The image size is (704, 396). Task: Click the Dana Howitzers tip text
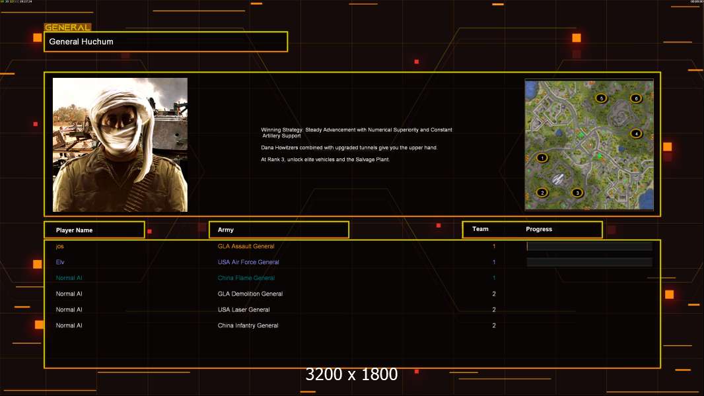(x=349, y=148)
